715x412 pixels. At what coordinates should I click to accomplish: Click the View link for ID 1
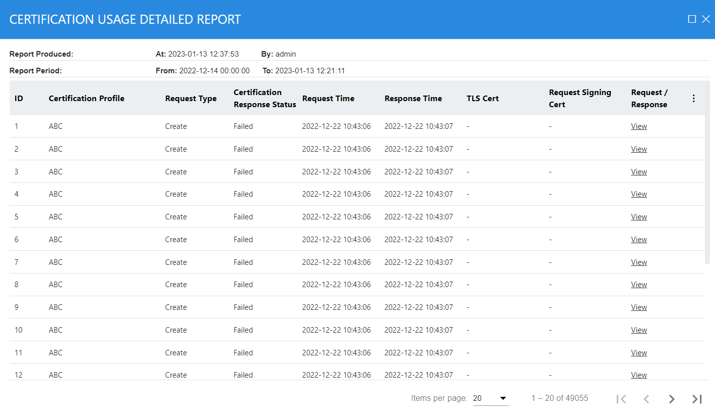coord(639,126)
